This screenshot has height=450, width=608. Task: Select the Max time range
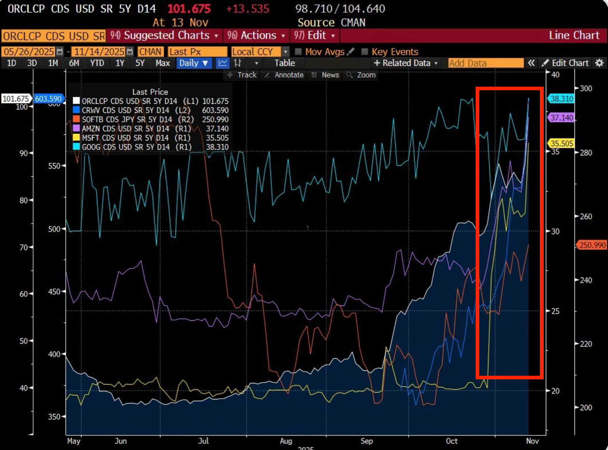163,63
